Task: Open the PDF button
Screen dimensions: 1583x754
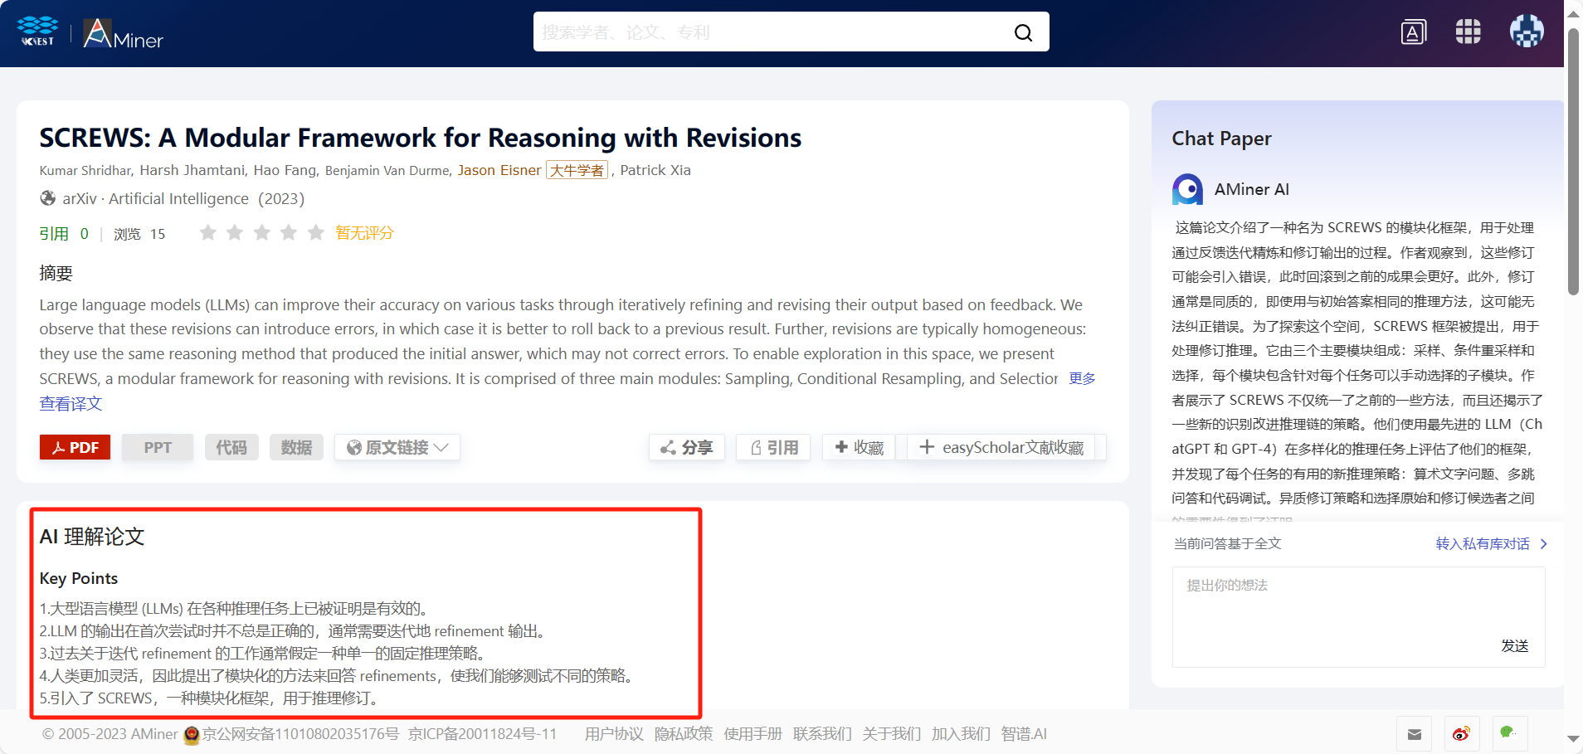Action: 75,448
